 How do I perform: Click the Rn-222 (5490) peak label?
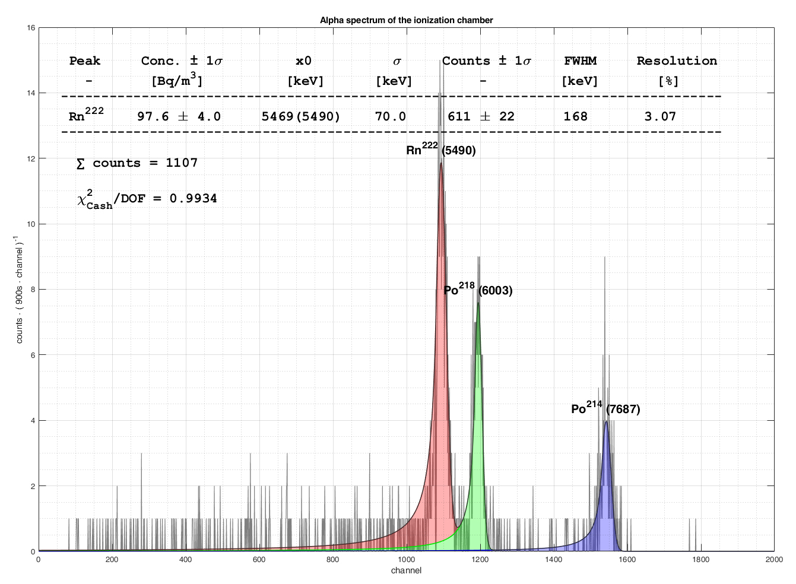pyautogui.click(x=440, y=150)
